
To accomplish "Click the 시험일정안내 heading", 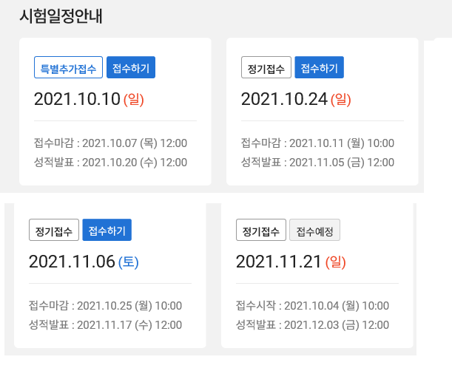I will 61,16.
